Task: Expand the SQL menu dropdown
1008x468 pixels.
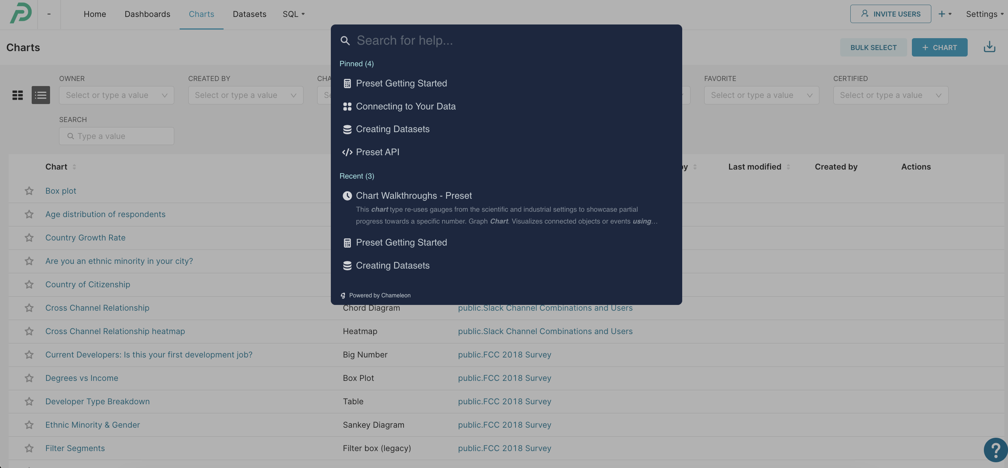Action: [293, 14]
